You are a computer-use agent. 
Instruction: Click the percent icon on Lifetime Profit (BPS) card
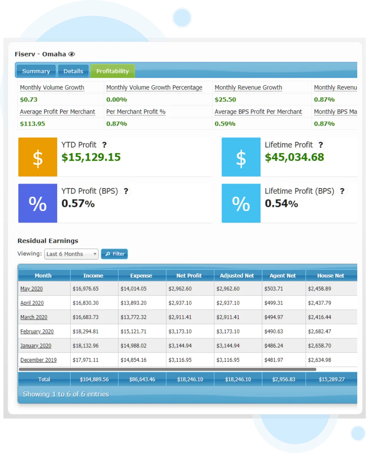pos(241,203)
